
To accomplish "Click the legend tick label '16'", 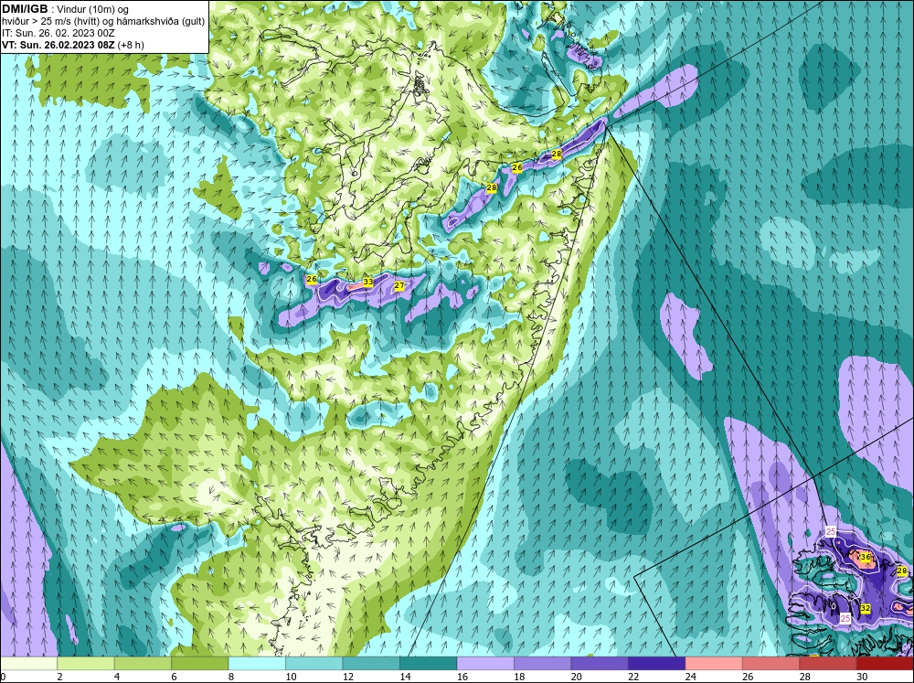I will pyautogui.click(x=462, y=676).
